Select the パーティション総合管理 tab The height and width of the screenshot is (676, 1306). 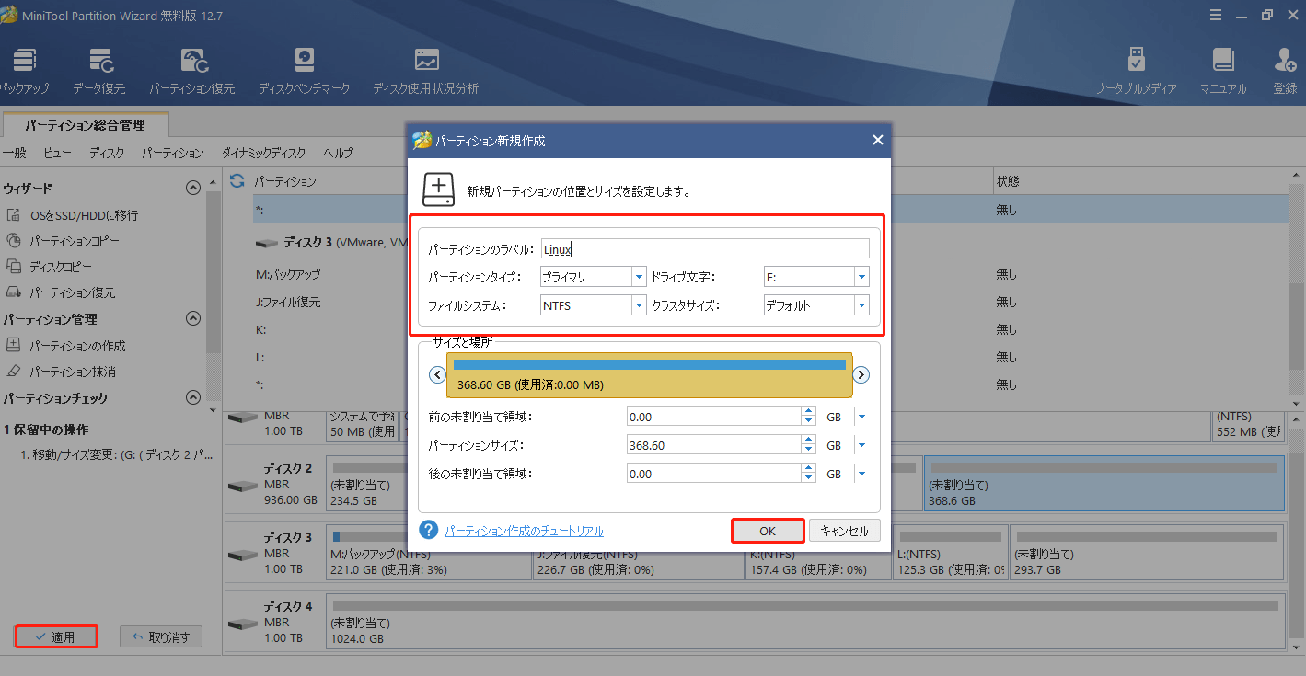point(85,124)
